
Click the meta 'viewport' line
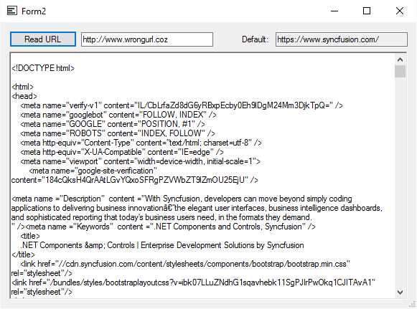point(140,161)
